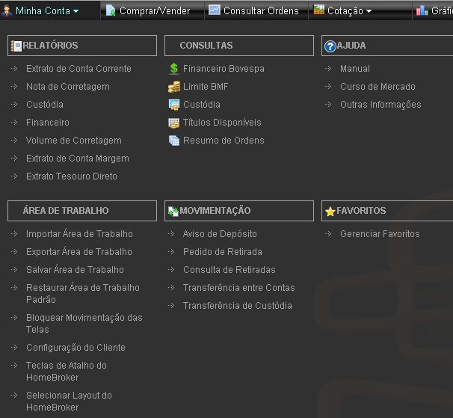The width and height of the screenshot is (453, 418).
Task: Click the Consultar Ordens chart icon
Action: click(x=215, y=10)
